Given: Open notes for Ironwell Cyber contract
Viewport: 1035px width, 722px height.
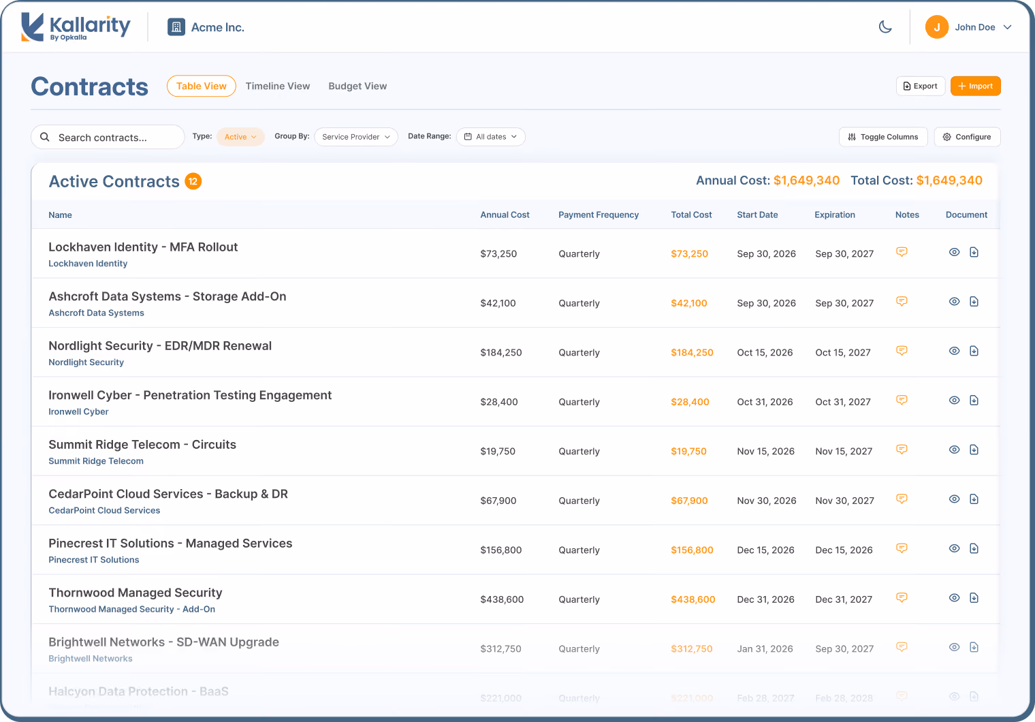Looking at the screenshot, I should pyautogui.click(x=902, y=401).
